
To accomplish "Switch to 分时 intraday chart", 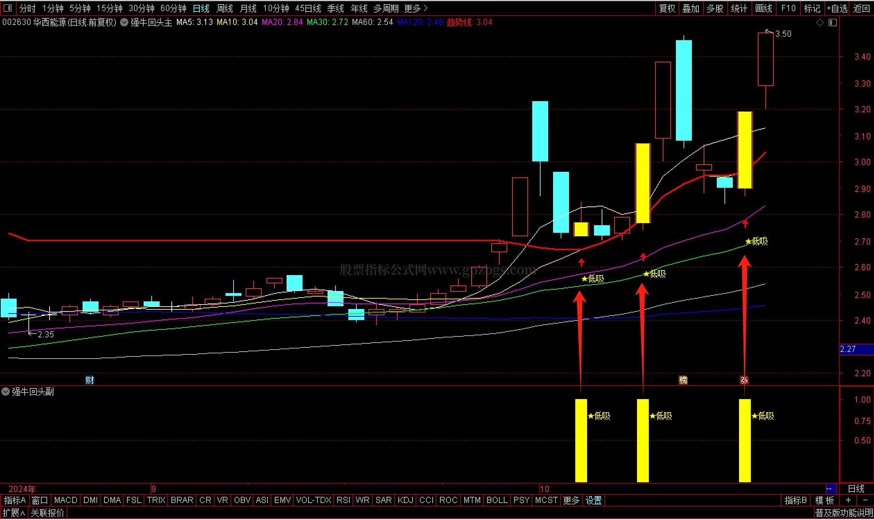I will click(x=27, y=8).
